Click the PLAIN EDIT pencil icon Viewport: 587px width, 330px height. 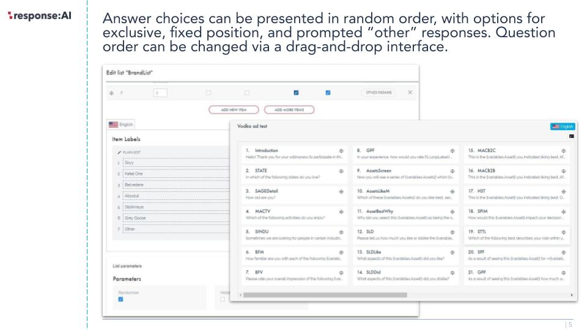119,152
